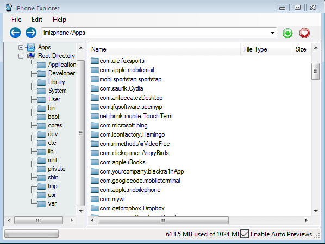Click file list scroll down arrow
The width and height of the screenshot is (325, 244).
pyautogui.click(x=316, y=211)
